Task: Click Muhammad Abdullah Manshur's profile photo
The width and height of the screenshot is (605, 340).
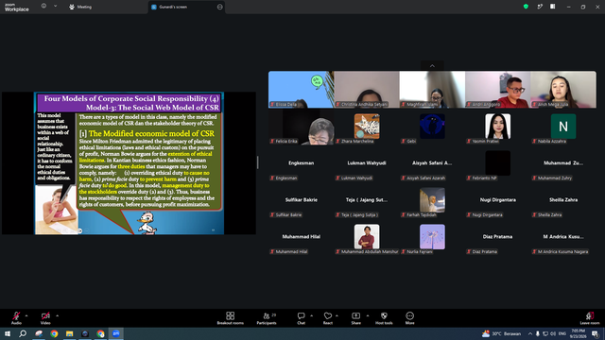Action: click(x=367, y=237)
